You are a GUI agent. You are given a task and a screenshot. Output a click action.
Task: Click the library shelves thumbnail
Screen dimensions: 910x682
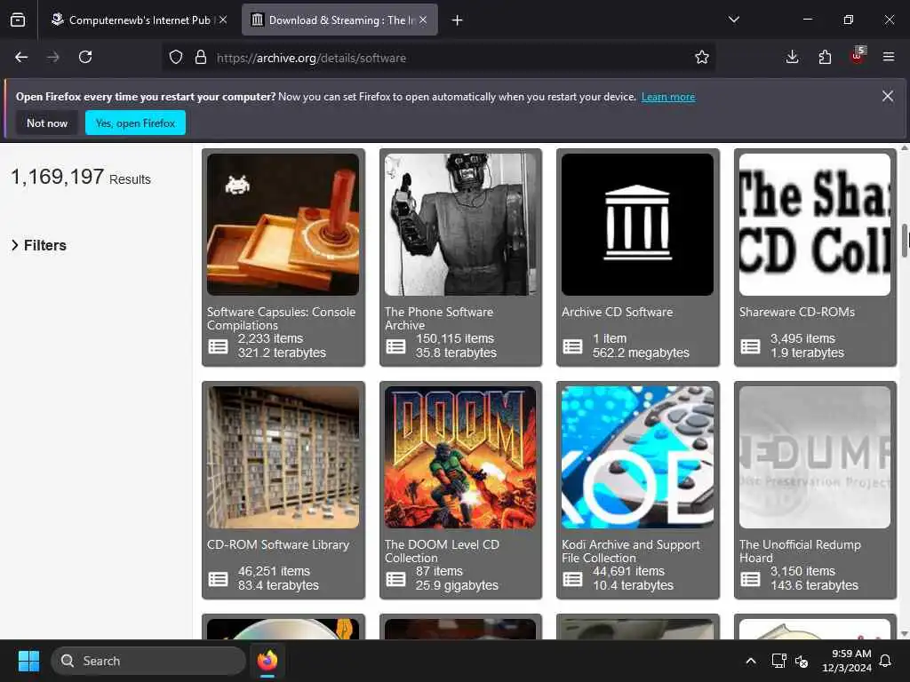point(283,457)
